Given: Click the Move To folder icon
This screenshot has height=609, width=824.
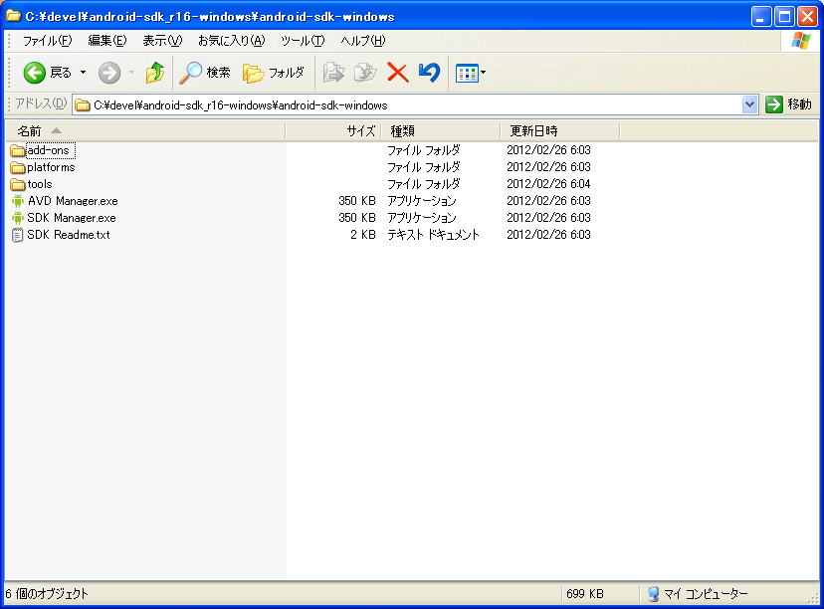Looking at the screenshot, I should [333, 73].
